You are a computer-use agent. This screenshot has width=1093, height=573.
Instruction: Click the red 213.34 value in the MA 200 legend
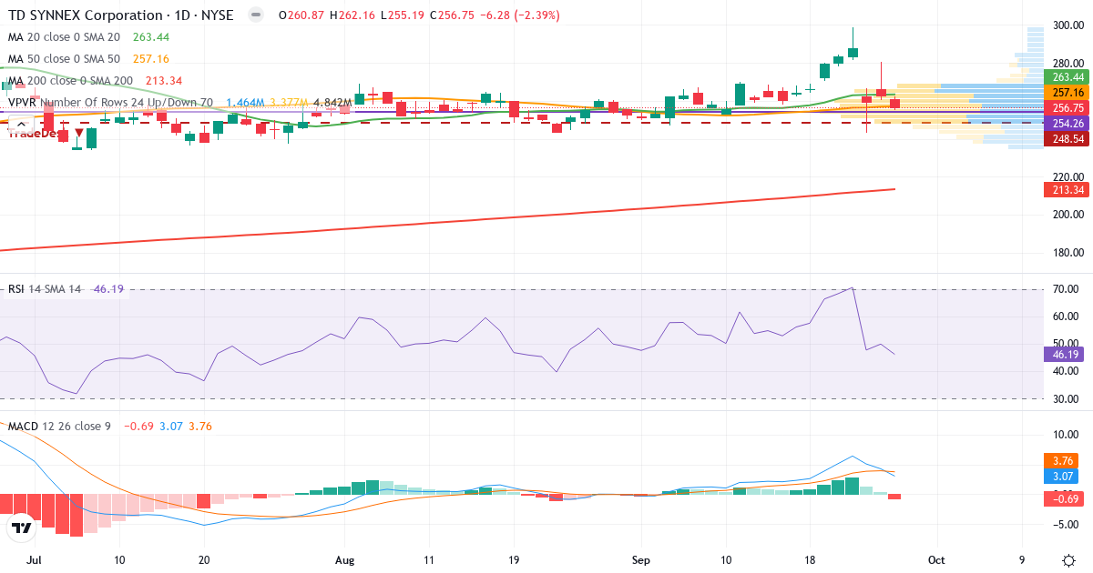pos(163,81)
